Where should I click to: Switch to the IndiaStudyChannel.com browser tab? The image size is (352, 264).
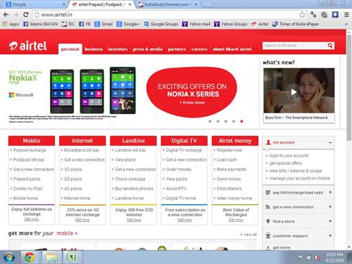point(168,4)
